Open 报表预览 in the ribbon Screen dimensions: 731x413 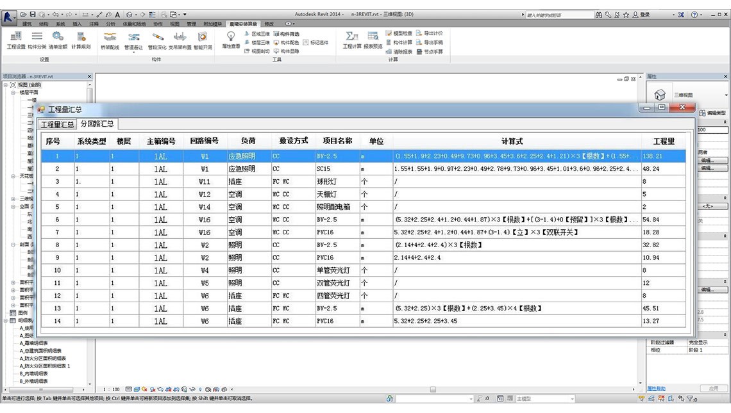point(373,39)
